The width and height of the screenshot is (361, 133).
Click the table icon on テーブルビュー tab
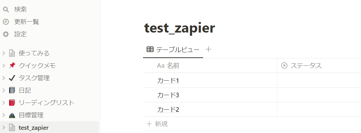click(150, 49)
